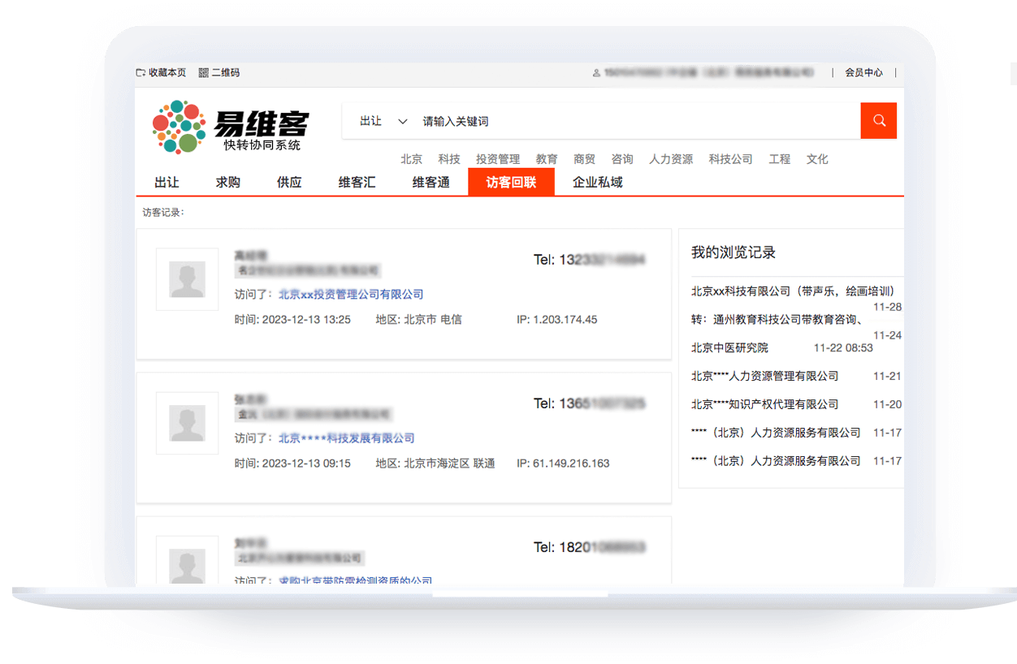Click the 易维客 logo

point(232,127)
